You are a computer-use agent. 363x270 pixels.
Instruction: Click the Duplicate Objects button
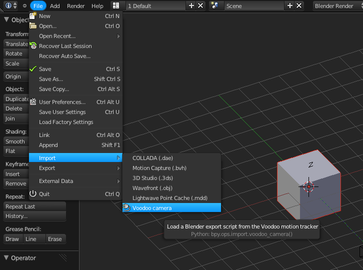pos(16,99)
